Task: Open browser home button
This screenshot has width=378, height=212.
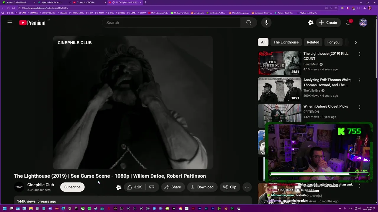Action: click(14, 8)
